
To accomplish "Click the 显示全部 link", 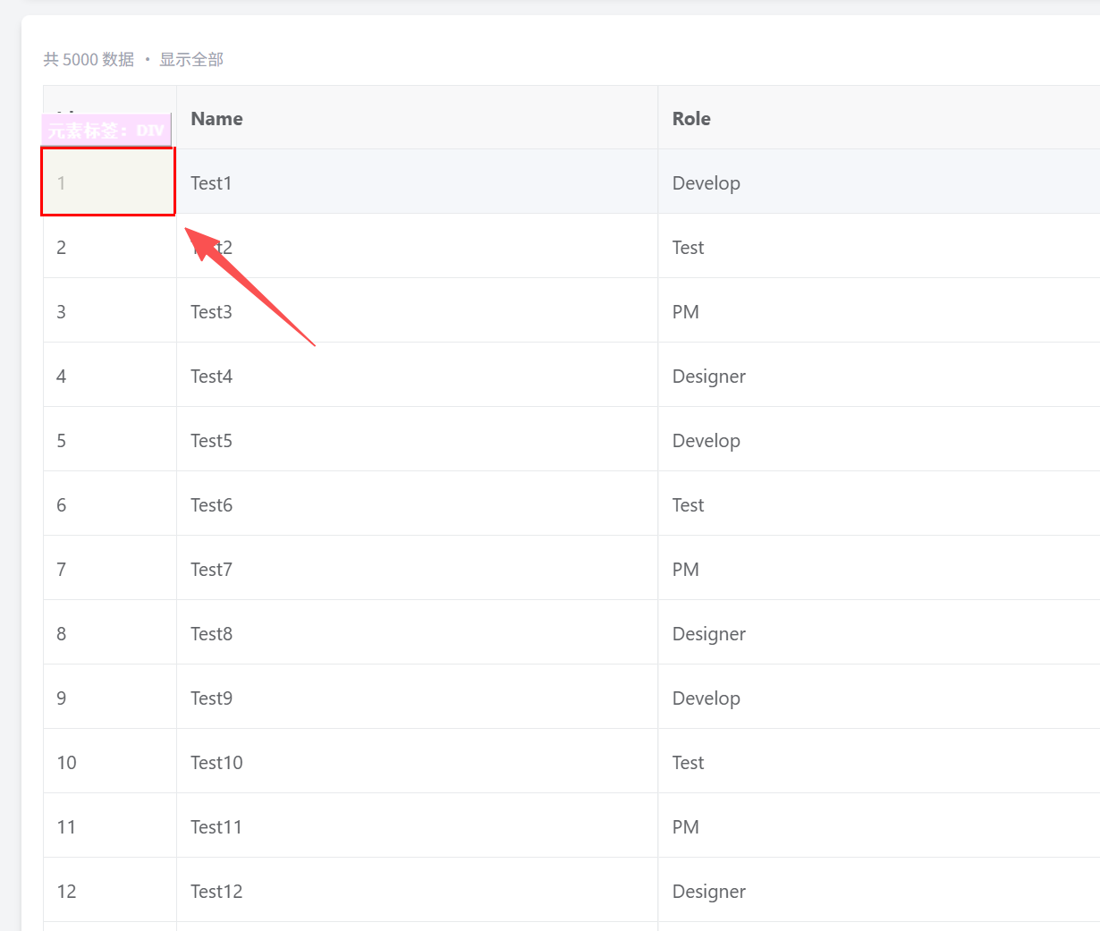I will point(191,60).
